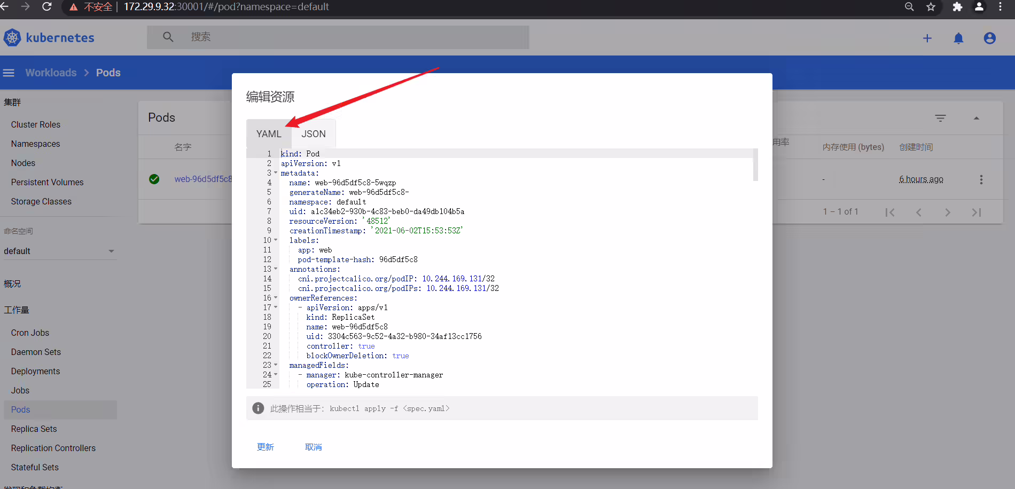The image size is (1015, 489).
Task: Click the 更新 update button
Action: coord(266,447)
